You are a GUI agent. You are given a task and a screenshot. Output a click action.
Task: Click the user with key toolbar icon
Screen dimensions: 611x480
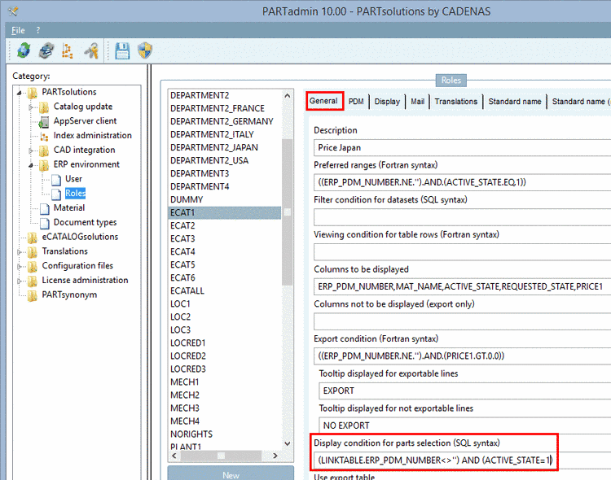point(91,50)
